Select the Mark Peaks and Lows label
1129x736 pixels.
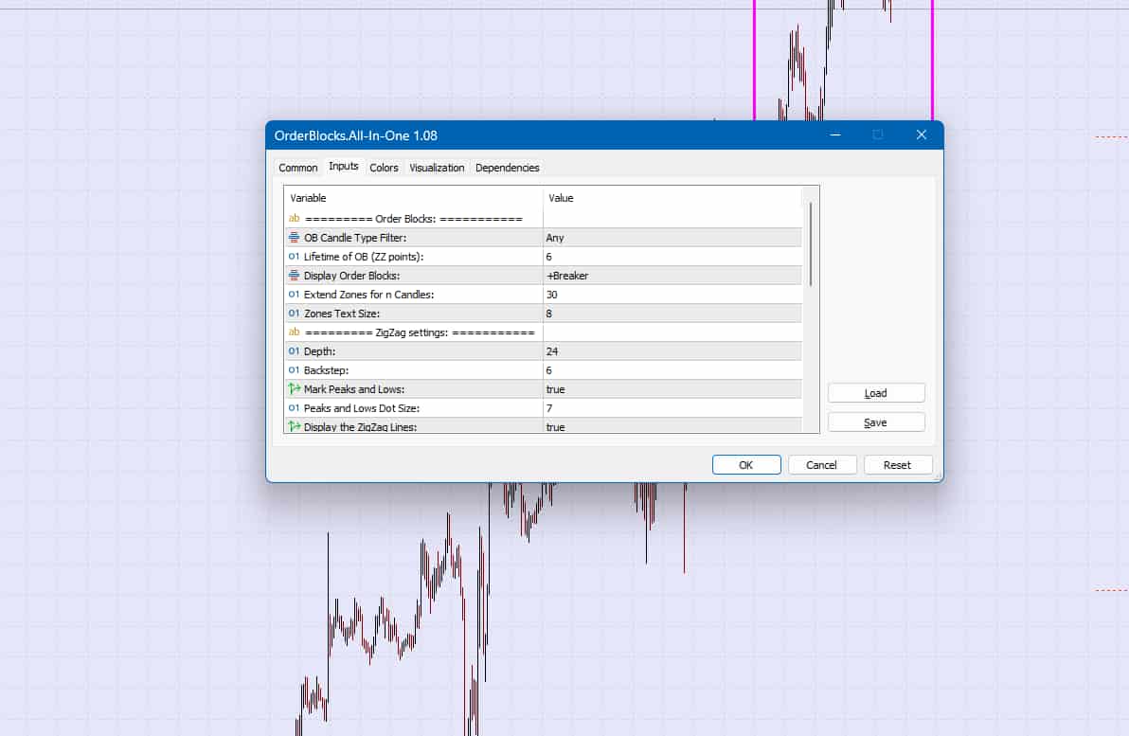(354, 389)
